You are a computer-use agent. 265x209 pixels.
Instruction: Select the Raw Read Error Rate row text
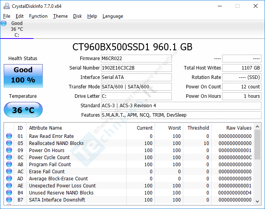point(52,136)
